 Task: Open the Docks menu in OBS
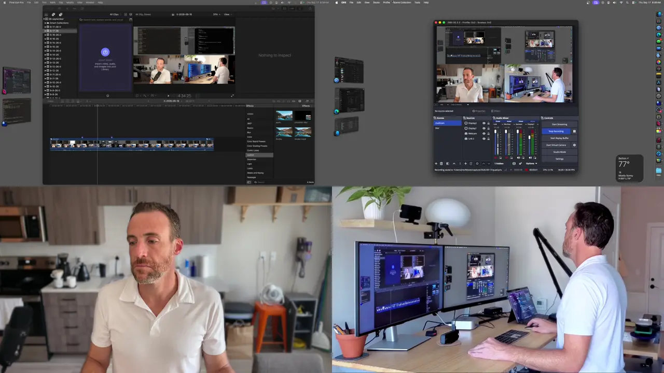376,2
